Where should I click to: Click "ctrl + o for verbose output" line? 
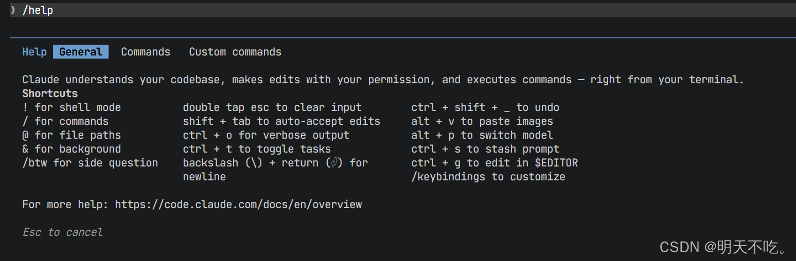click(x=266, y=135)
